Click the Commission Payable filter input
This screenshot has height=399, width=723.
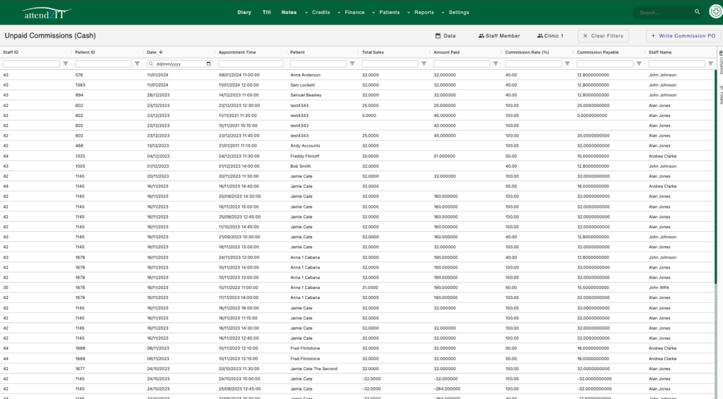click(605, 64)
